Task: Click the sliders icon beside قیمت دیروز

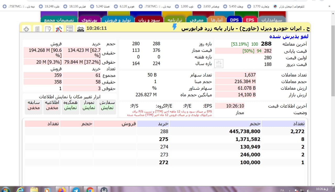Action: point(219,63)
